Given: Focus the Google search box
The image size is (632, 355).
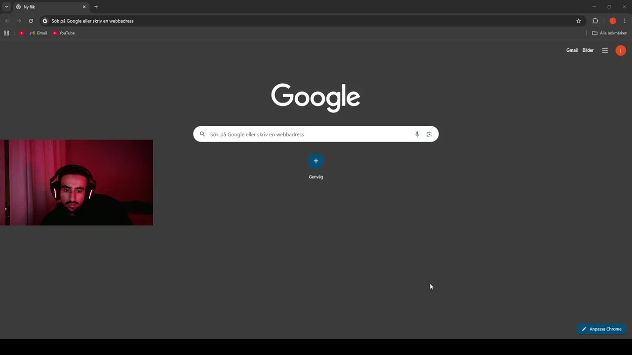Looking at the screenshot, I should click(316, 134).
